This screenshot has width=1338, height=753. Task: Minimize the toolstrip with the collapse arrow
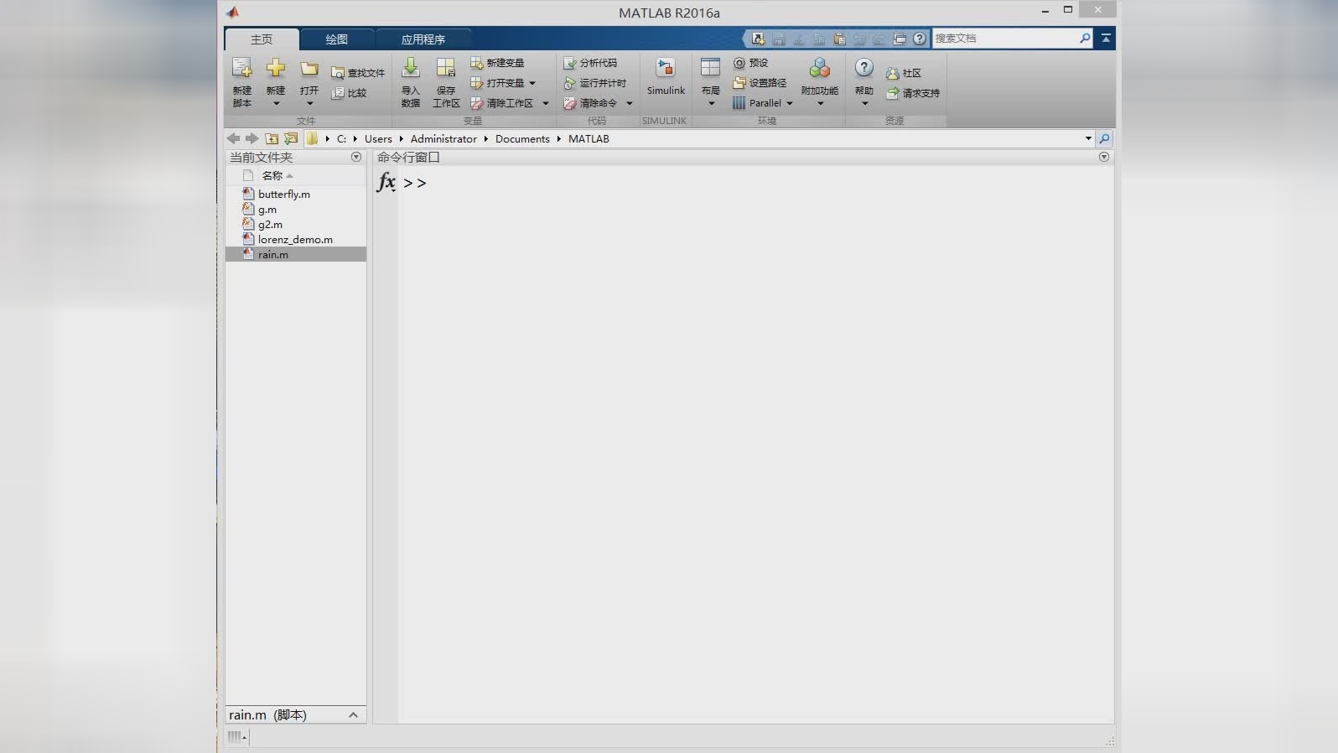1106,39
